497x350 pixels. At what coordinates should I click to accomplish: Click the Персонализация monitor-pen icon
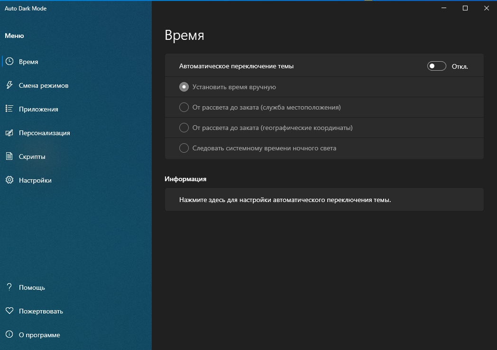tap(9, 132)
